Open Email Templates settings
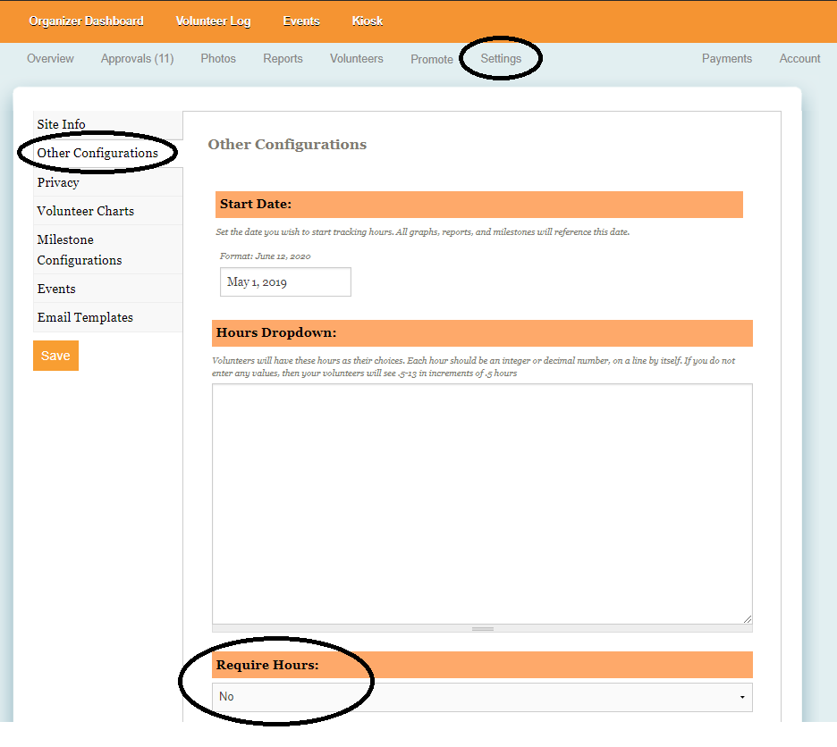Image resolution: width=837 pixels, height=747 pixels. tap(108, 317)
